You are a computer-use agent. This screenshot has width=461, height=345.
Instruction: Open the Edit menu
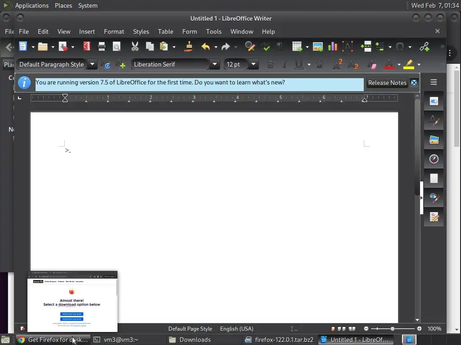point(43,31)
